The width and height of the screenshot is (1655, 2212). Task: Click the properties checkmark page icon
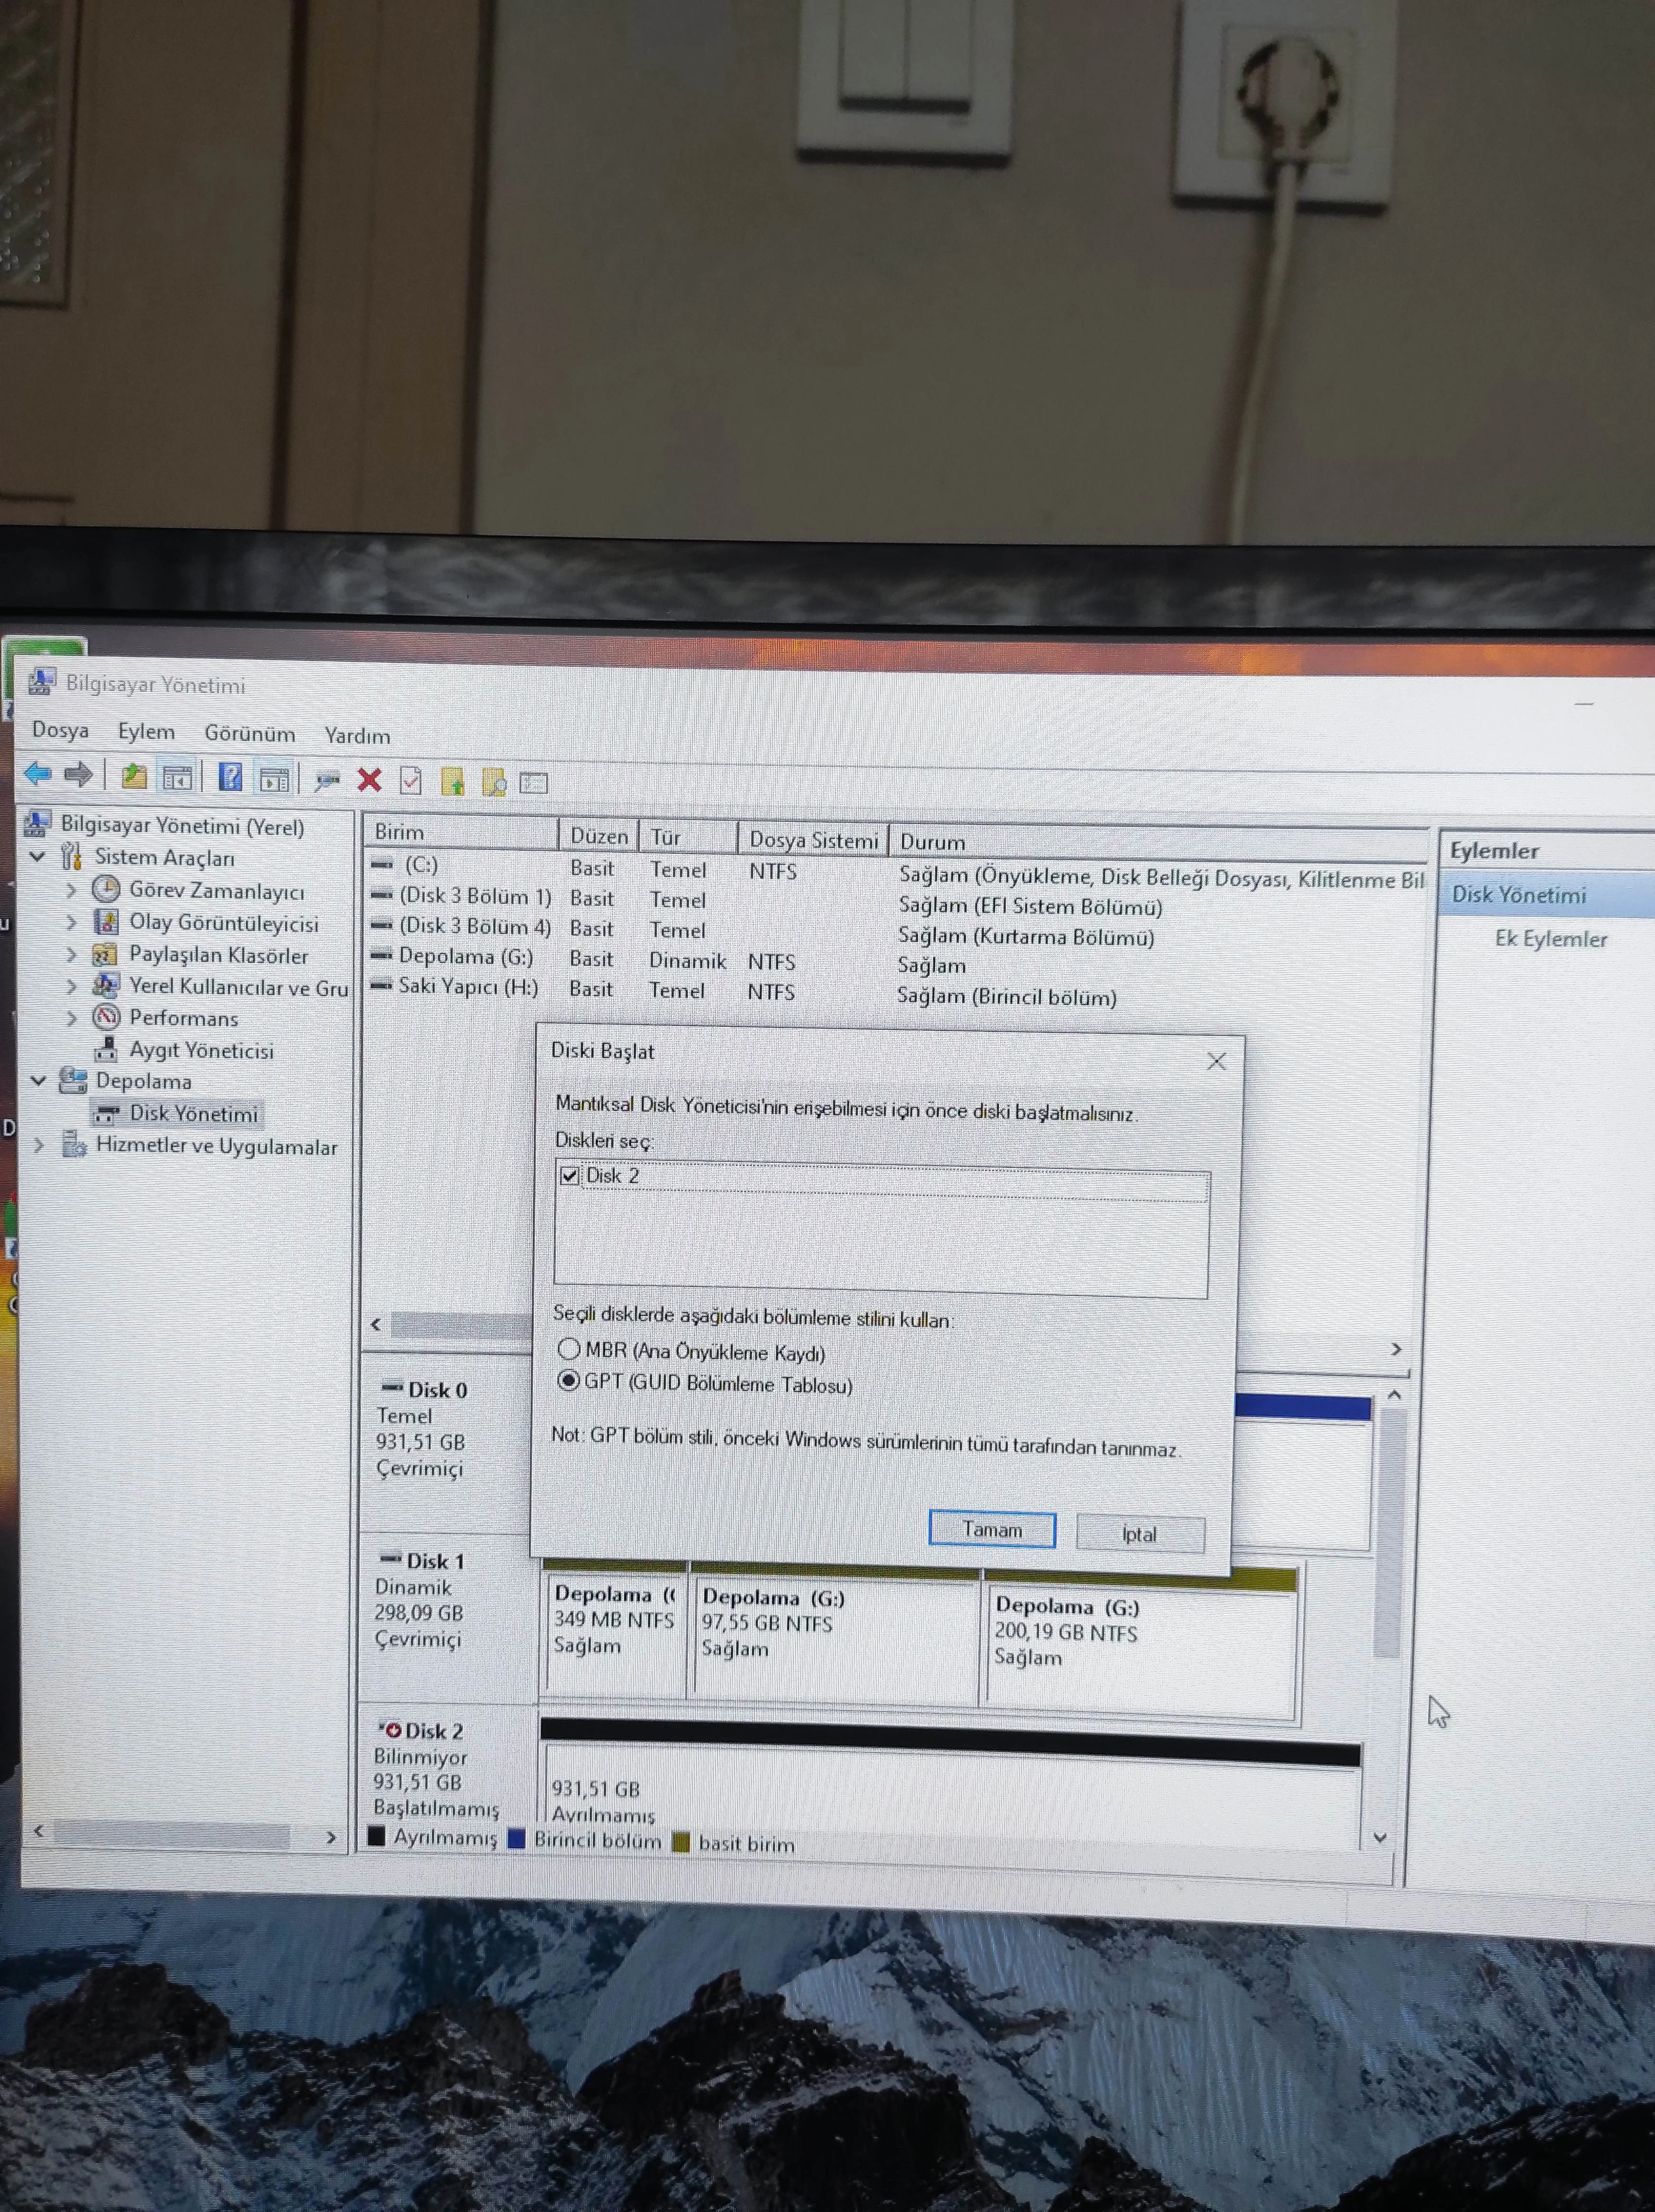tap(411, 781)
